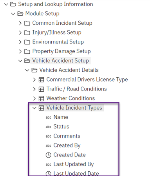Click the table icon for Traffic / Road Conditions
Image resolution: width=150 pixels, height=176 pixels.
coord(41,89)
